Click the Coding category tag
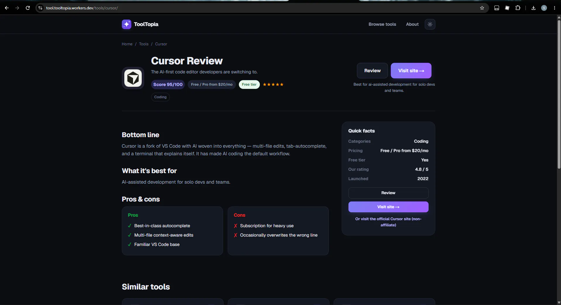The image size is (561, 305). [x=160, y=97]
